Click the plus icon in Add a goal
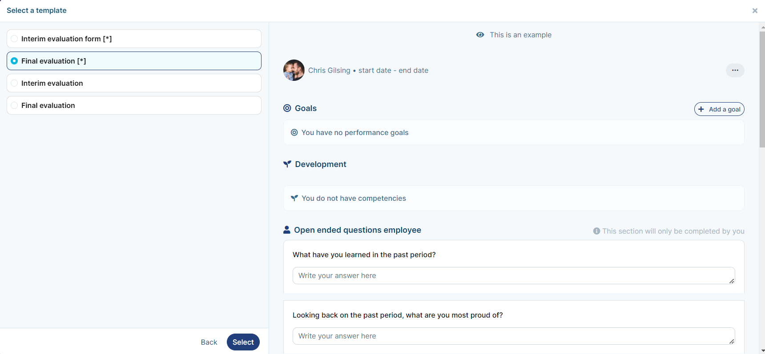The height and width of the screenshot is (354, 765). 701,109
